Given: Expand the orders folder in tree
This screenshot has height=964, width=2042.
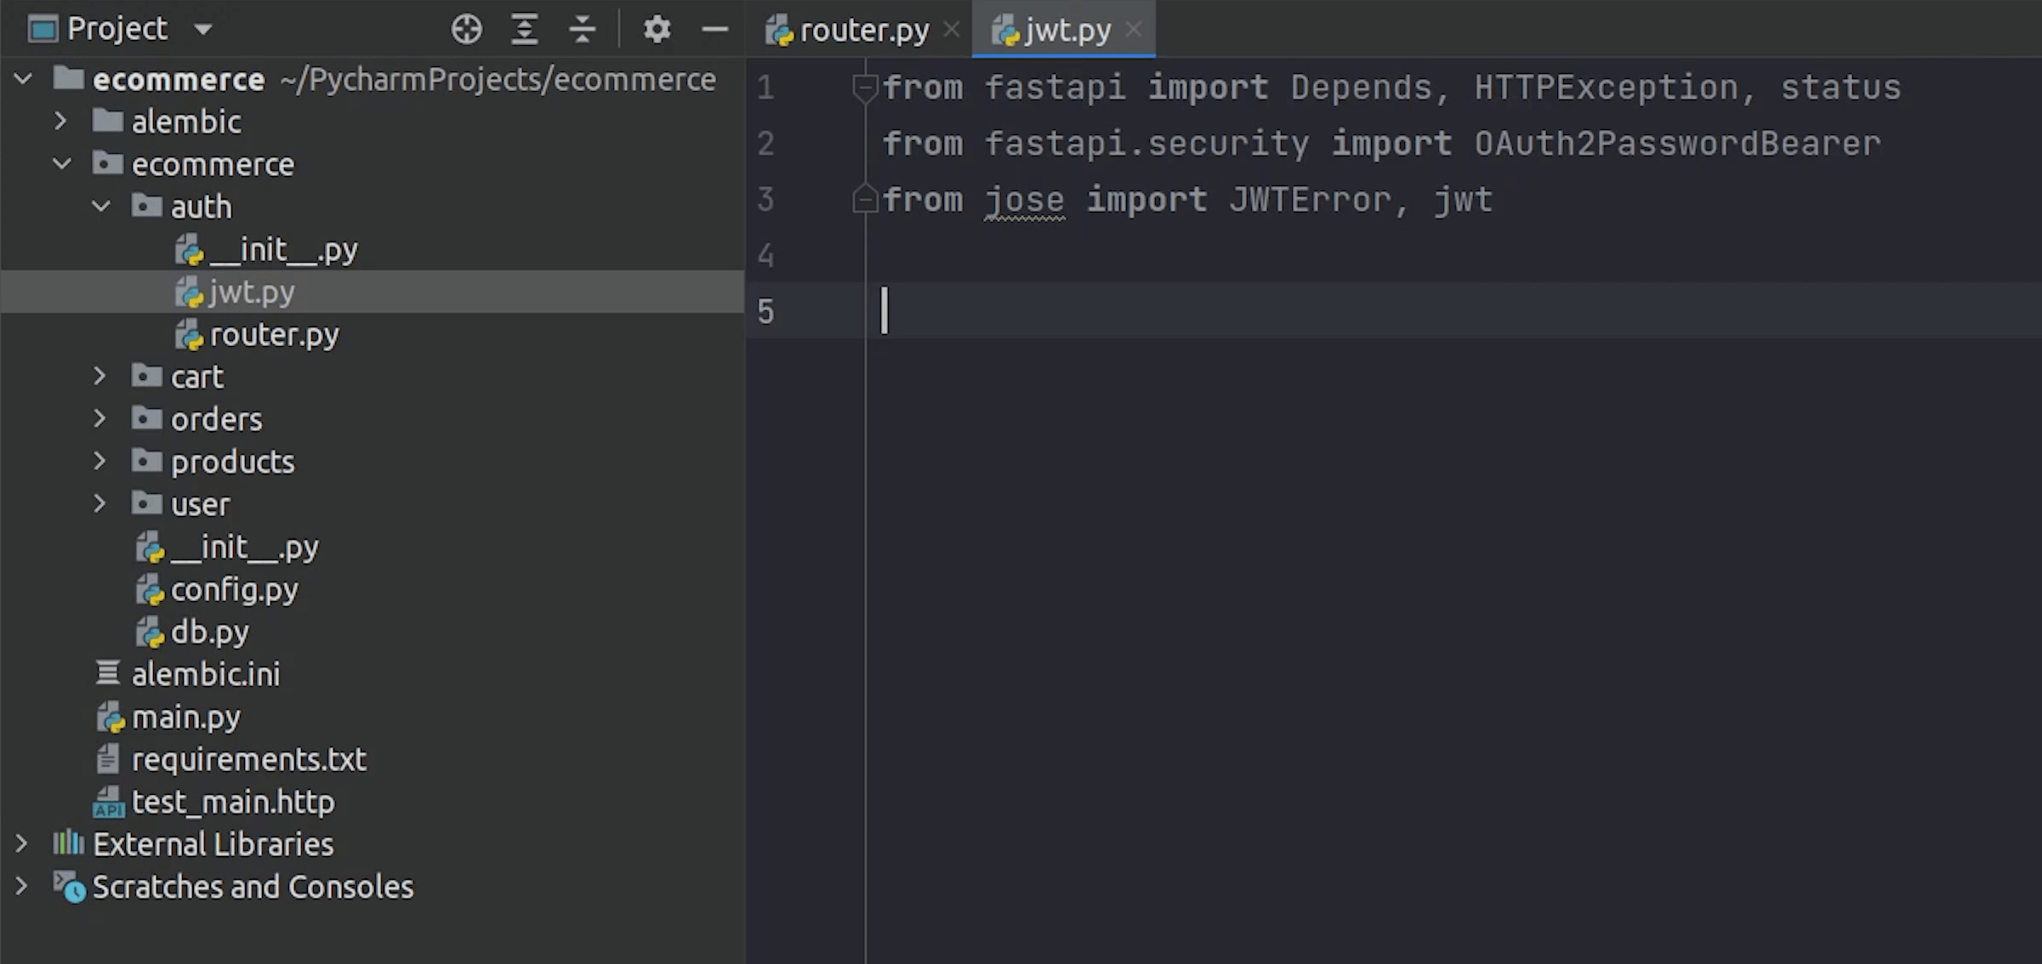Looking at the screenshot, I should (101, 417).
